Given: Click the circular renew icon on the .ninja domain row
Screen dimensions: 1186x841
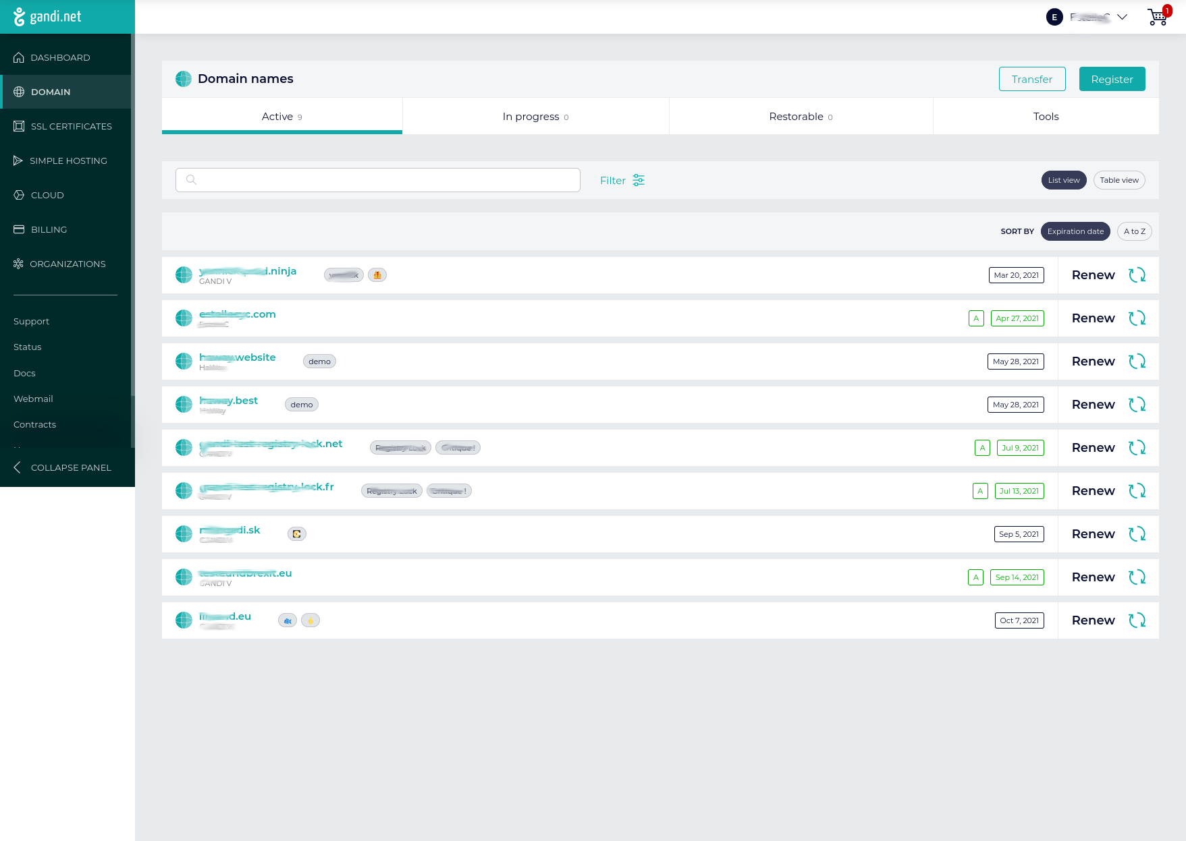Looking at the screenshot, I should coord(1137,275).
